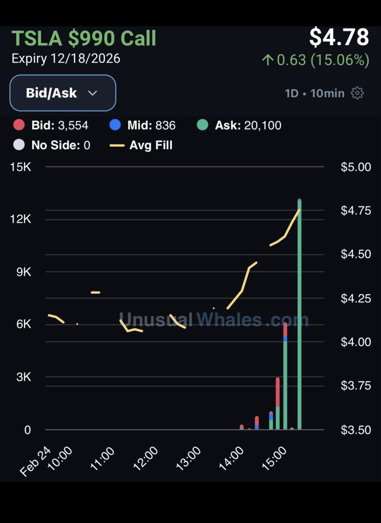Click the $4.78 current price
This screenshot has width=381, height=523.
click(339, 37)
